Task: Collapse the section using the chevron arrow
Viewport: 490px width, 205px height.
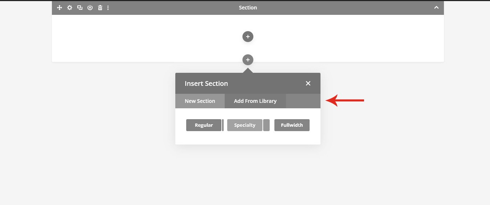Action: coord(437,8)
